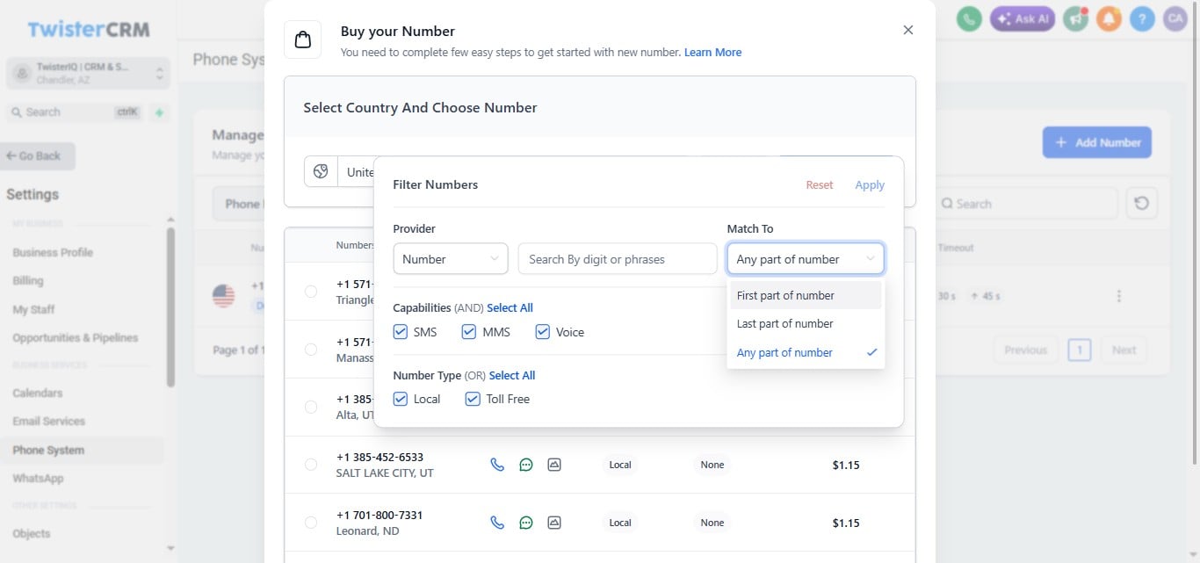1200x563 pixels.
Task: Open Objects settings
Action: pos(32,533)
